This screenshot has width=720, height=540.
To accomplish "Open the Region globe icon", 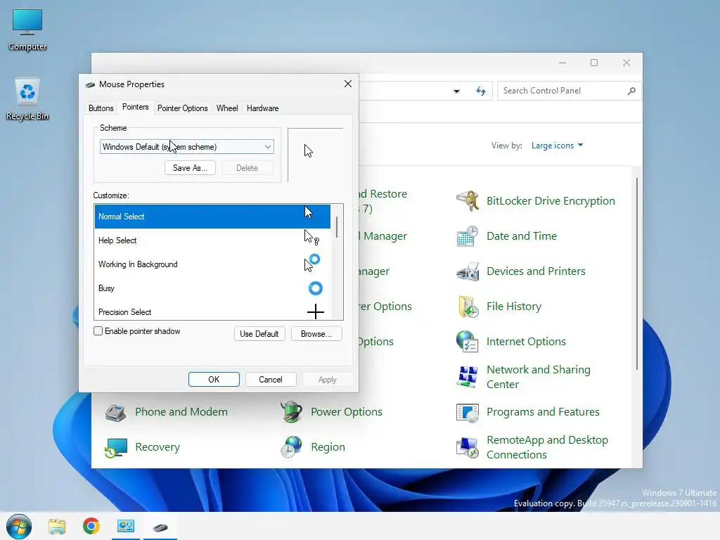I will coord(292,447).
